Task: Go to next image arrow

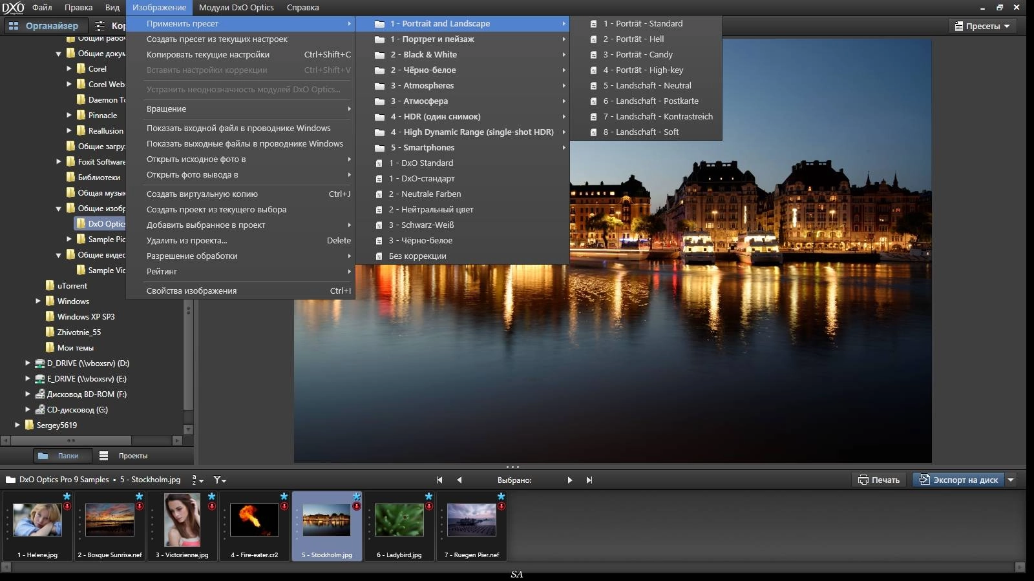Action: [569, 480]
